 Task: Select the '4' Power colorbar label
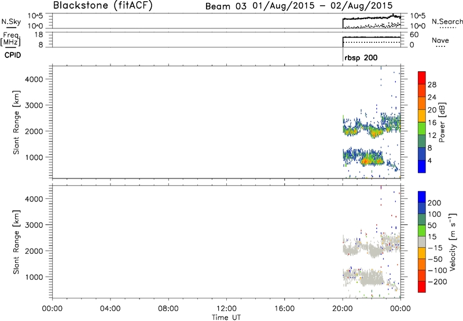[x=429, y=160]
